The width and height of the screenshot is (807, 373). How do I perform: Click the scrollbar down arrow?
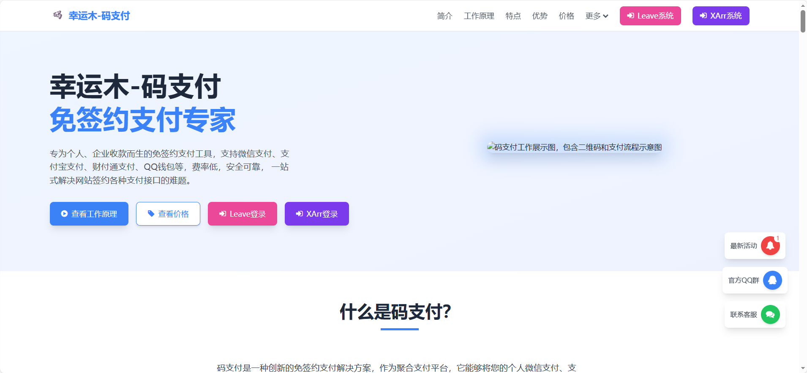(x=803, y=369)
